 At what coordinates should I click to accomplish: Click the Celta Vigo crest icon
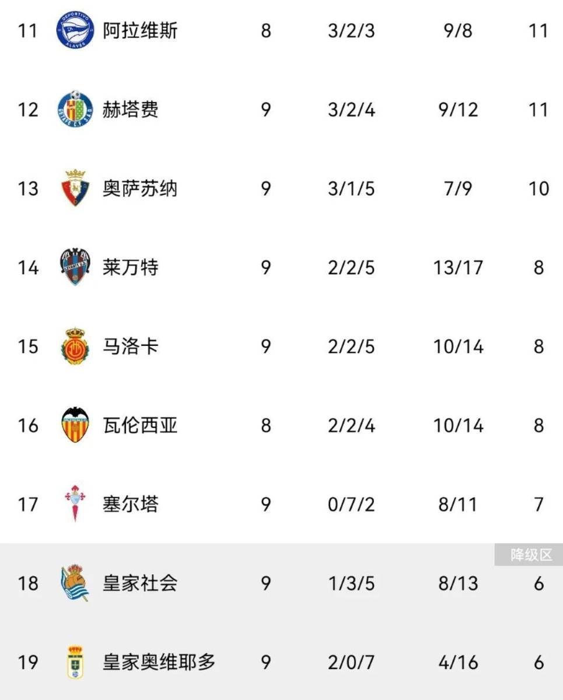coord(75,503)
